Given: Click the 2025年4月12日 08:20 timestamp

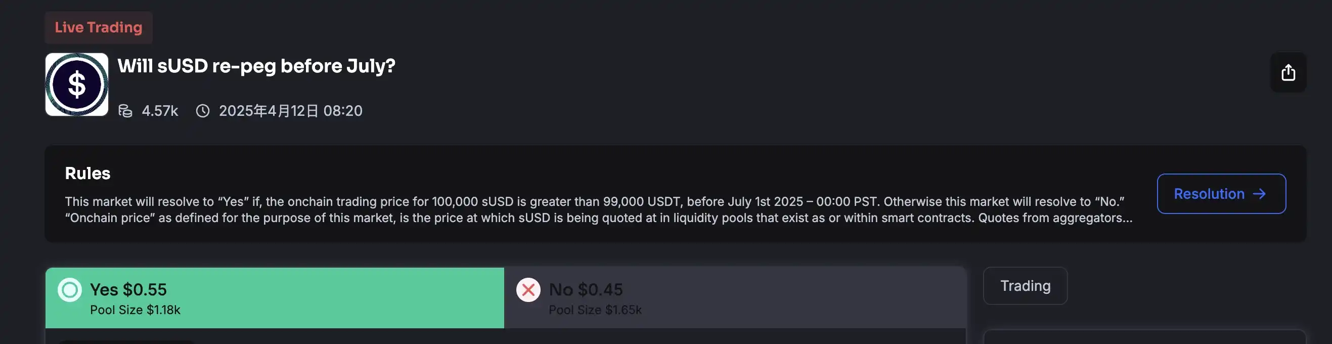Looking at the screenshot, I should [x=291, y=111].
